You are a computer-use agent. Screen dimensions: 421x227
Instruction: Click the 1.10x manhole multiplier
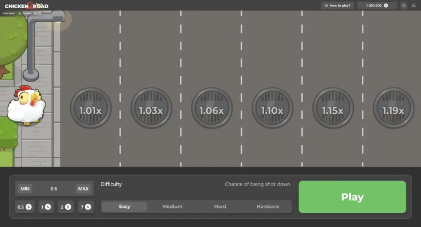click(x=272, y=109)
